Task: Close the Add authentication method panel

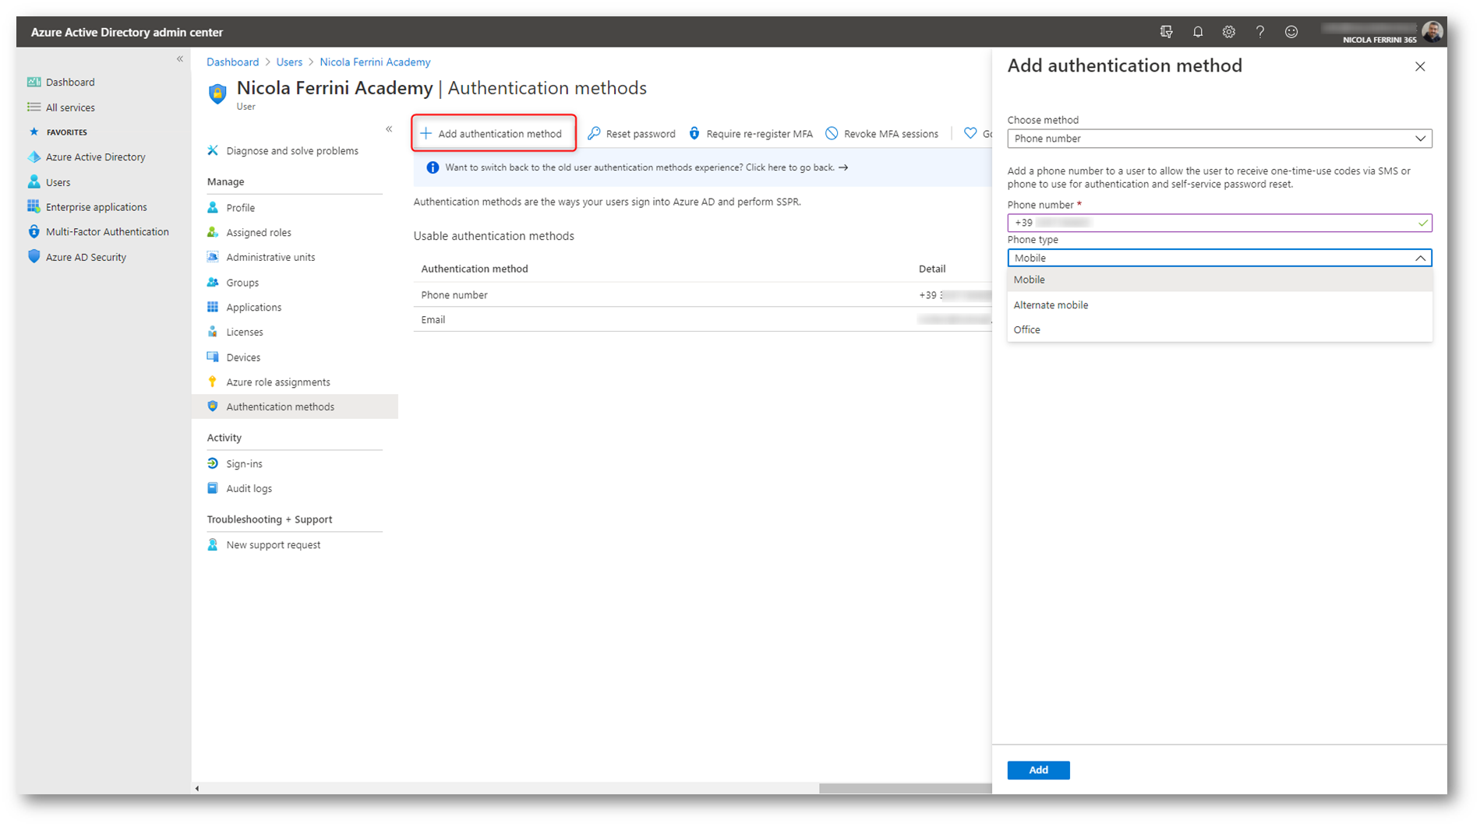Action: coord(1420,67)
